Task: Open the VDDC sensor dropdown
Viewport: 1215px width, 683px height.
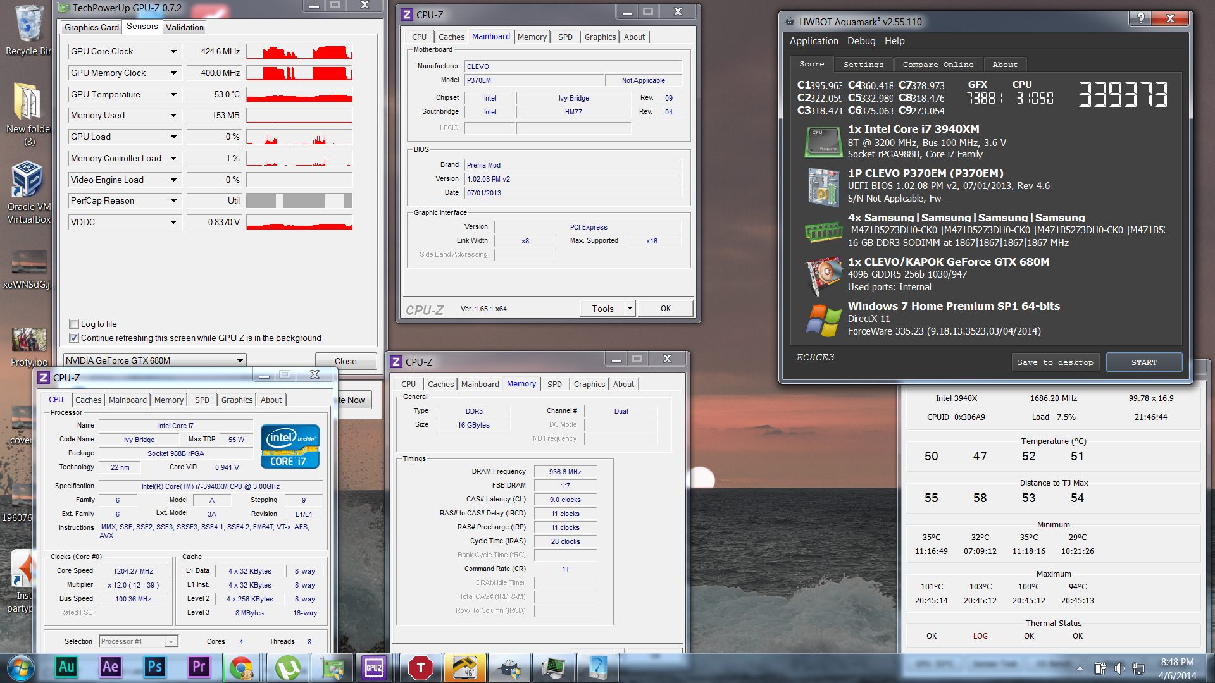Action: pyautogui.click(x=173, y=222)
